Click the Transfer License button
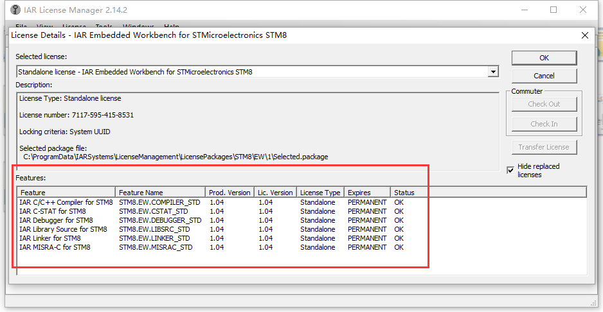 [544, 147]
